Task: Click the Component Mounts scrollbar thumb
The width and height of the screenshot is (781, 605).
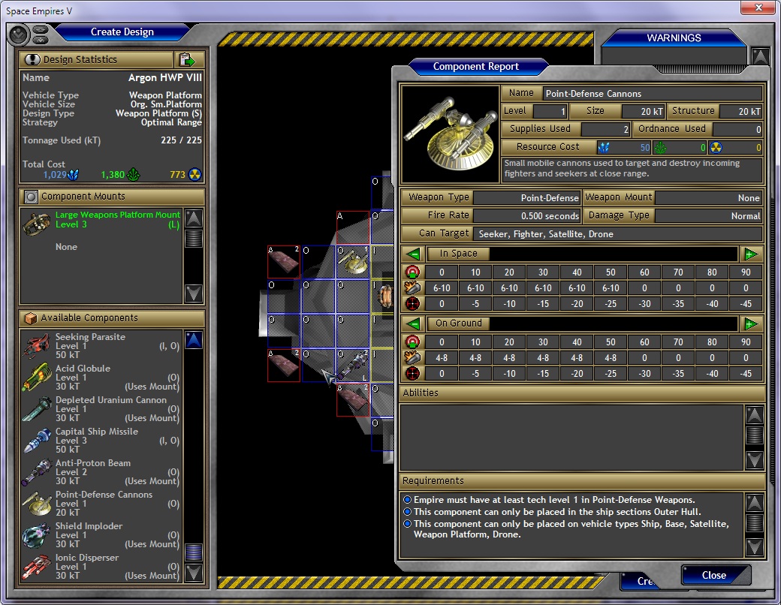Action: 193,238
